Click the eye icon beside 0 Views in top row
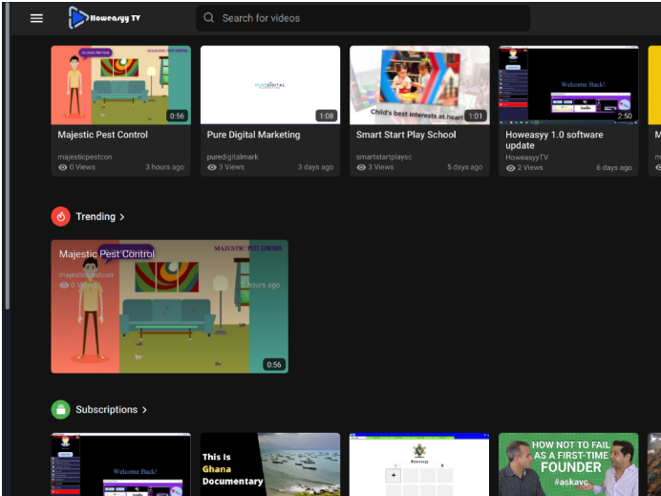Screen dimensions: 661x496 coord(63,167)
